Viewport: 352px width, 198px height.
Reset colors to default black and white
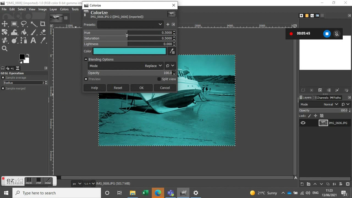(20, 62)
